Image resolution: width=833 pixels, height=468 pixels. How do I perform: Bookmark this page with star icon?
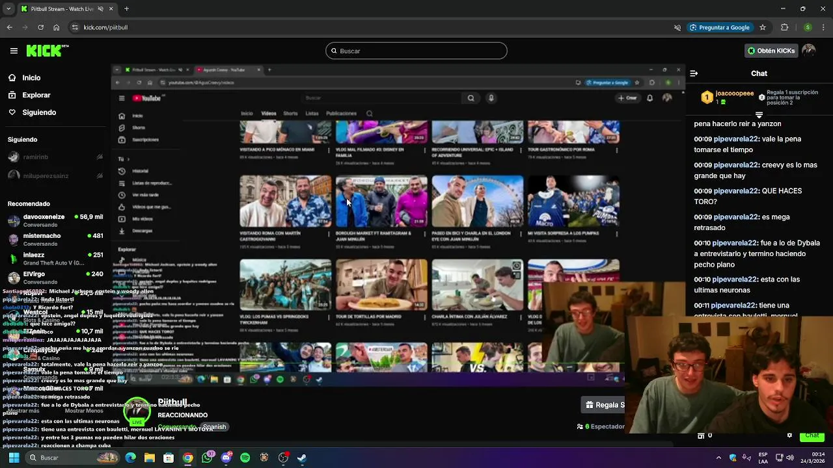763,27
